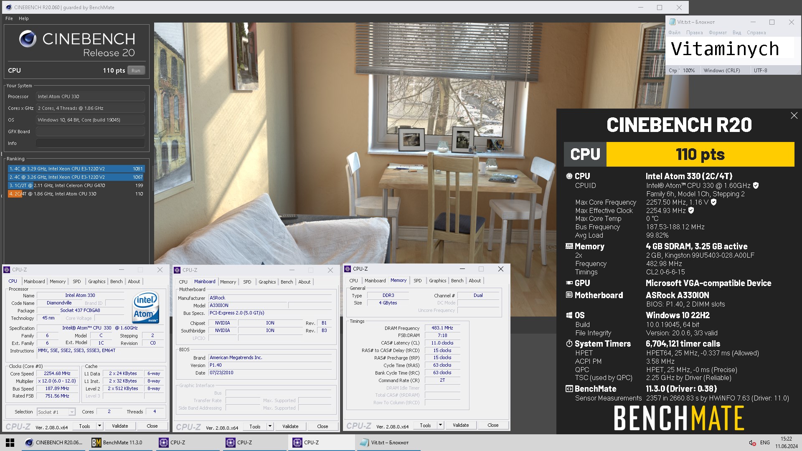
Task: Close the BenchMate result overlay
Action: [794, 116]
